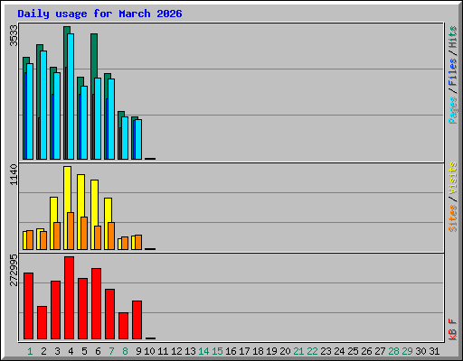Click day label 4 on the x-axis

[71, 351]
